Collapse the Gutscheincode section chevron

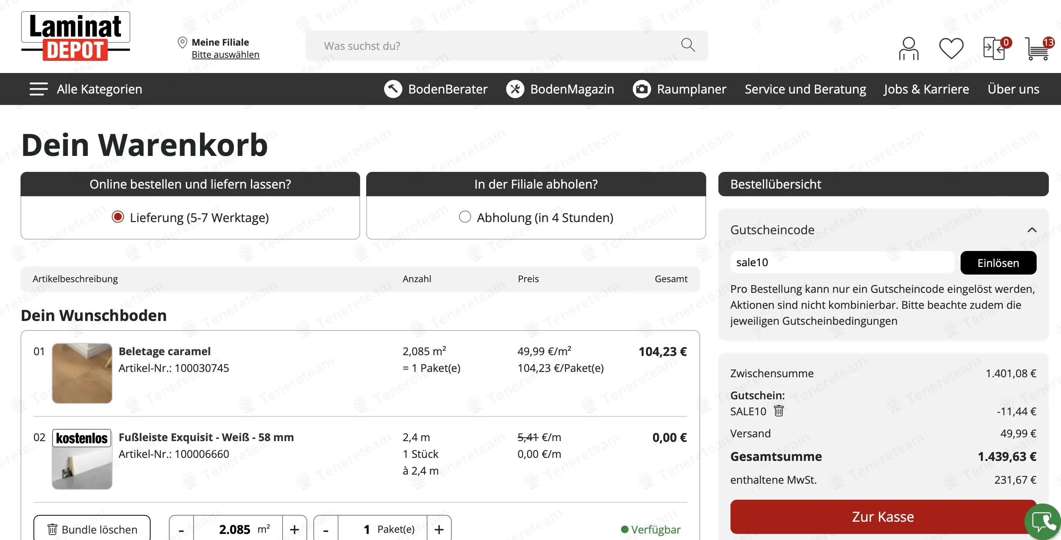1032,230
